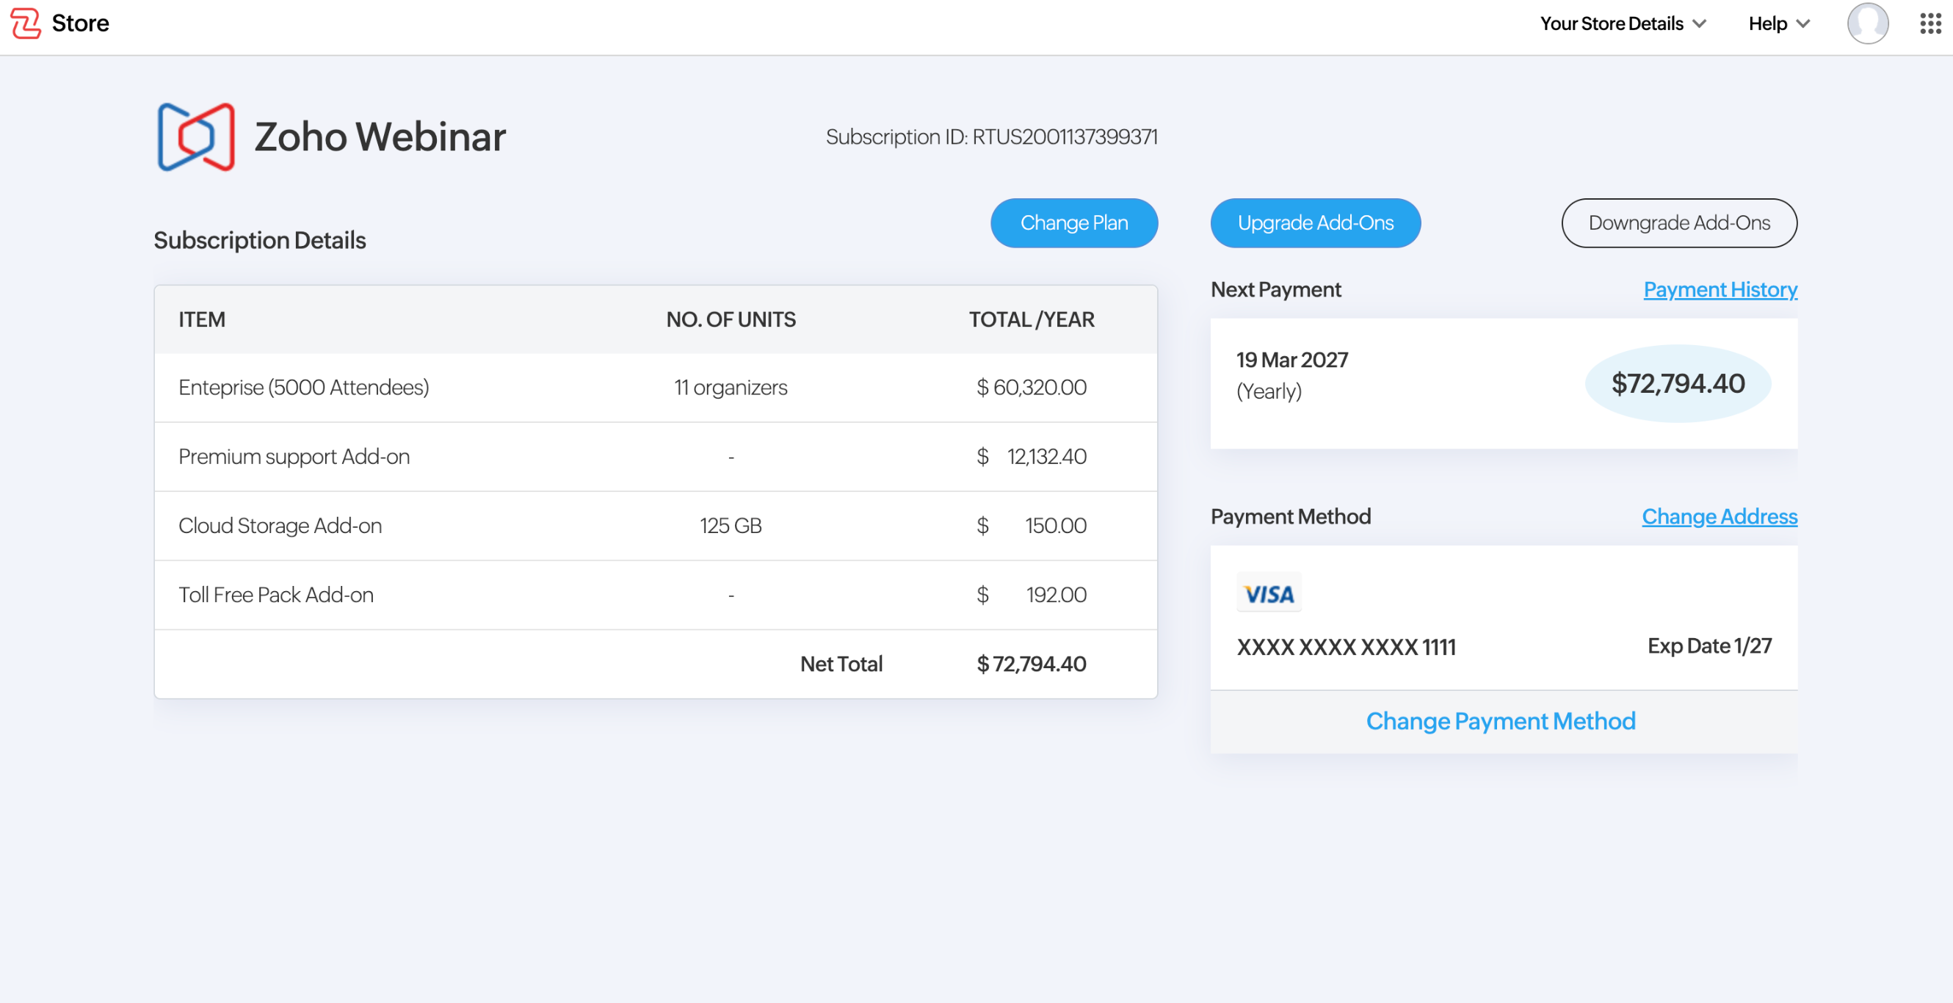The image size is (1953, 1003).
Task: Click the Change Plan button
Action: pos(1073,223)
